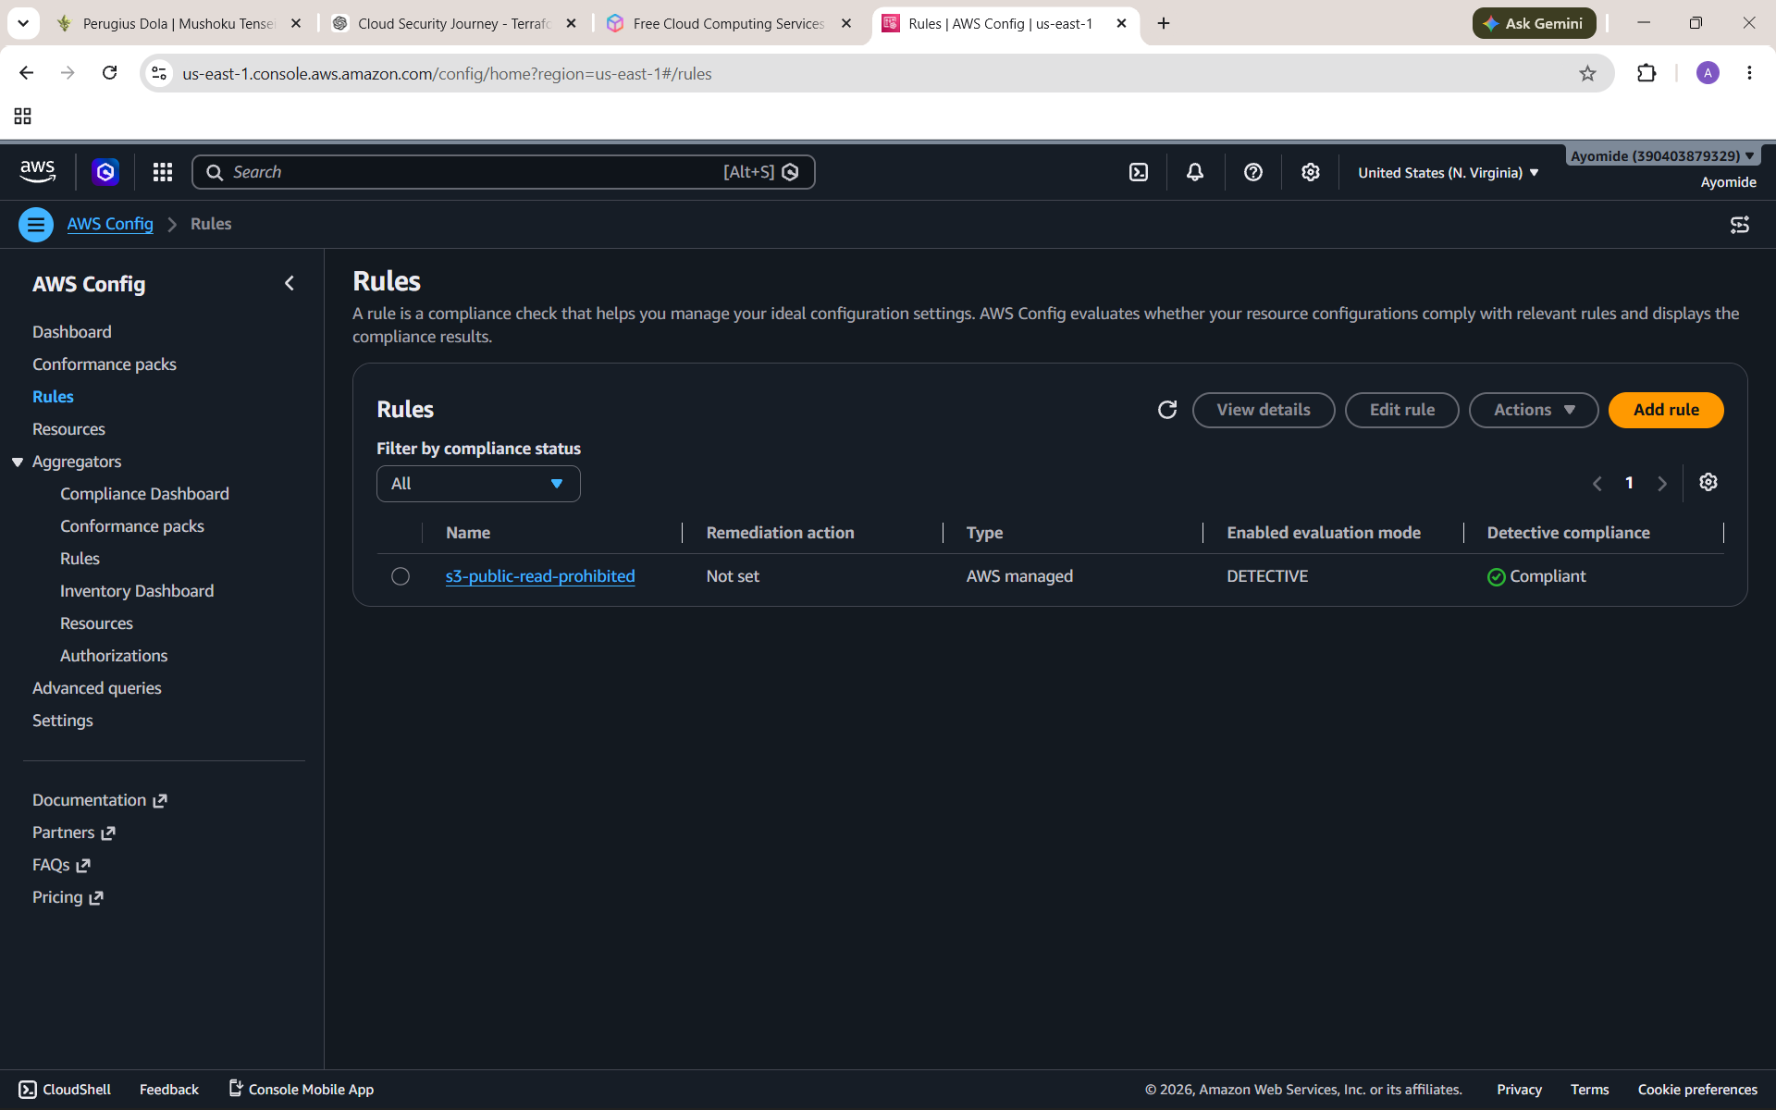
Task: Click Ask Gemini button
Action: click(1534, 23)
